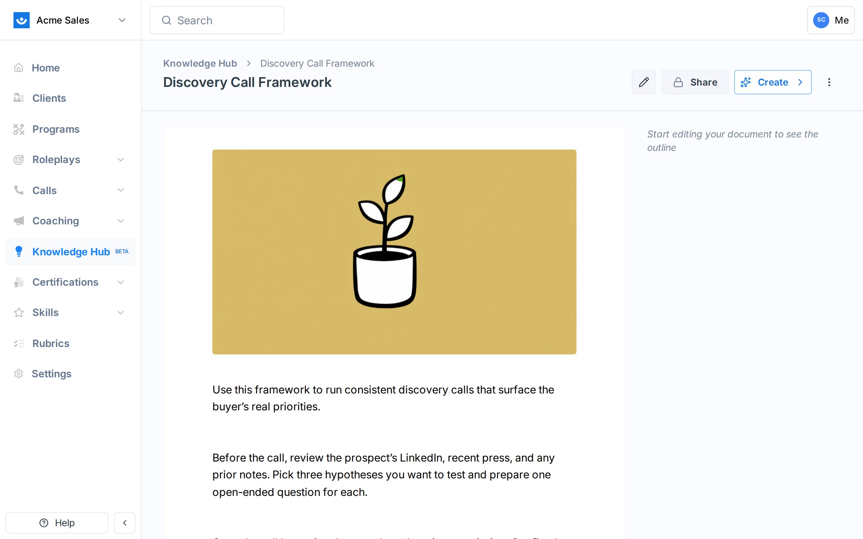This screenshot has width=863, height=539.
Task: Open the Acme Sales workspace dropdown chevron
Action: (122, 20)
